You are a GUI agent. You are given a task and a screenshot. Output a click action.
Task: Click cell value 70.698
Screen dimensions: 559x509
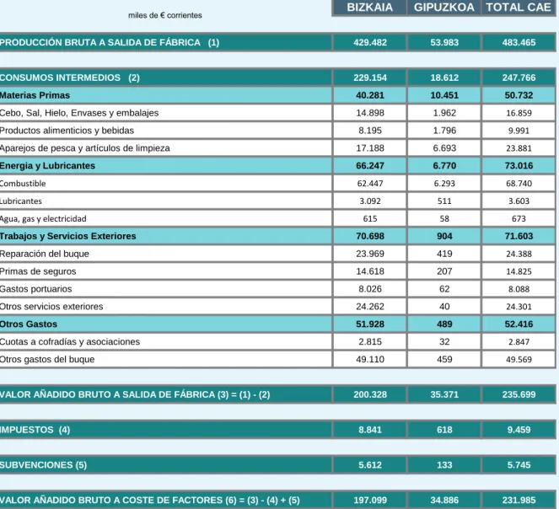coord(370,236)
